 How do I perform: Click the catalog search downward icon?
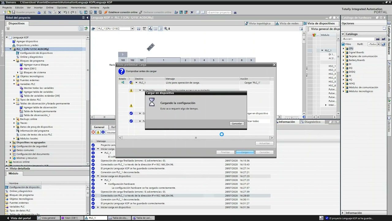pyautogui.click(x=378, y=39)
